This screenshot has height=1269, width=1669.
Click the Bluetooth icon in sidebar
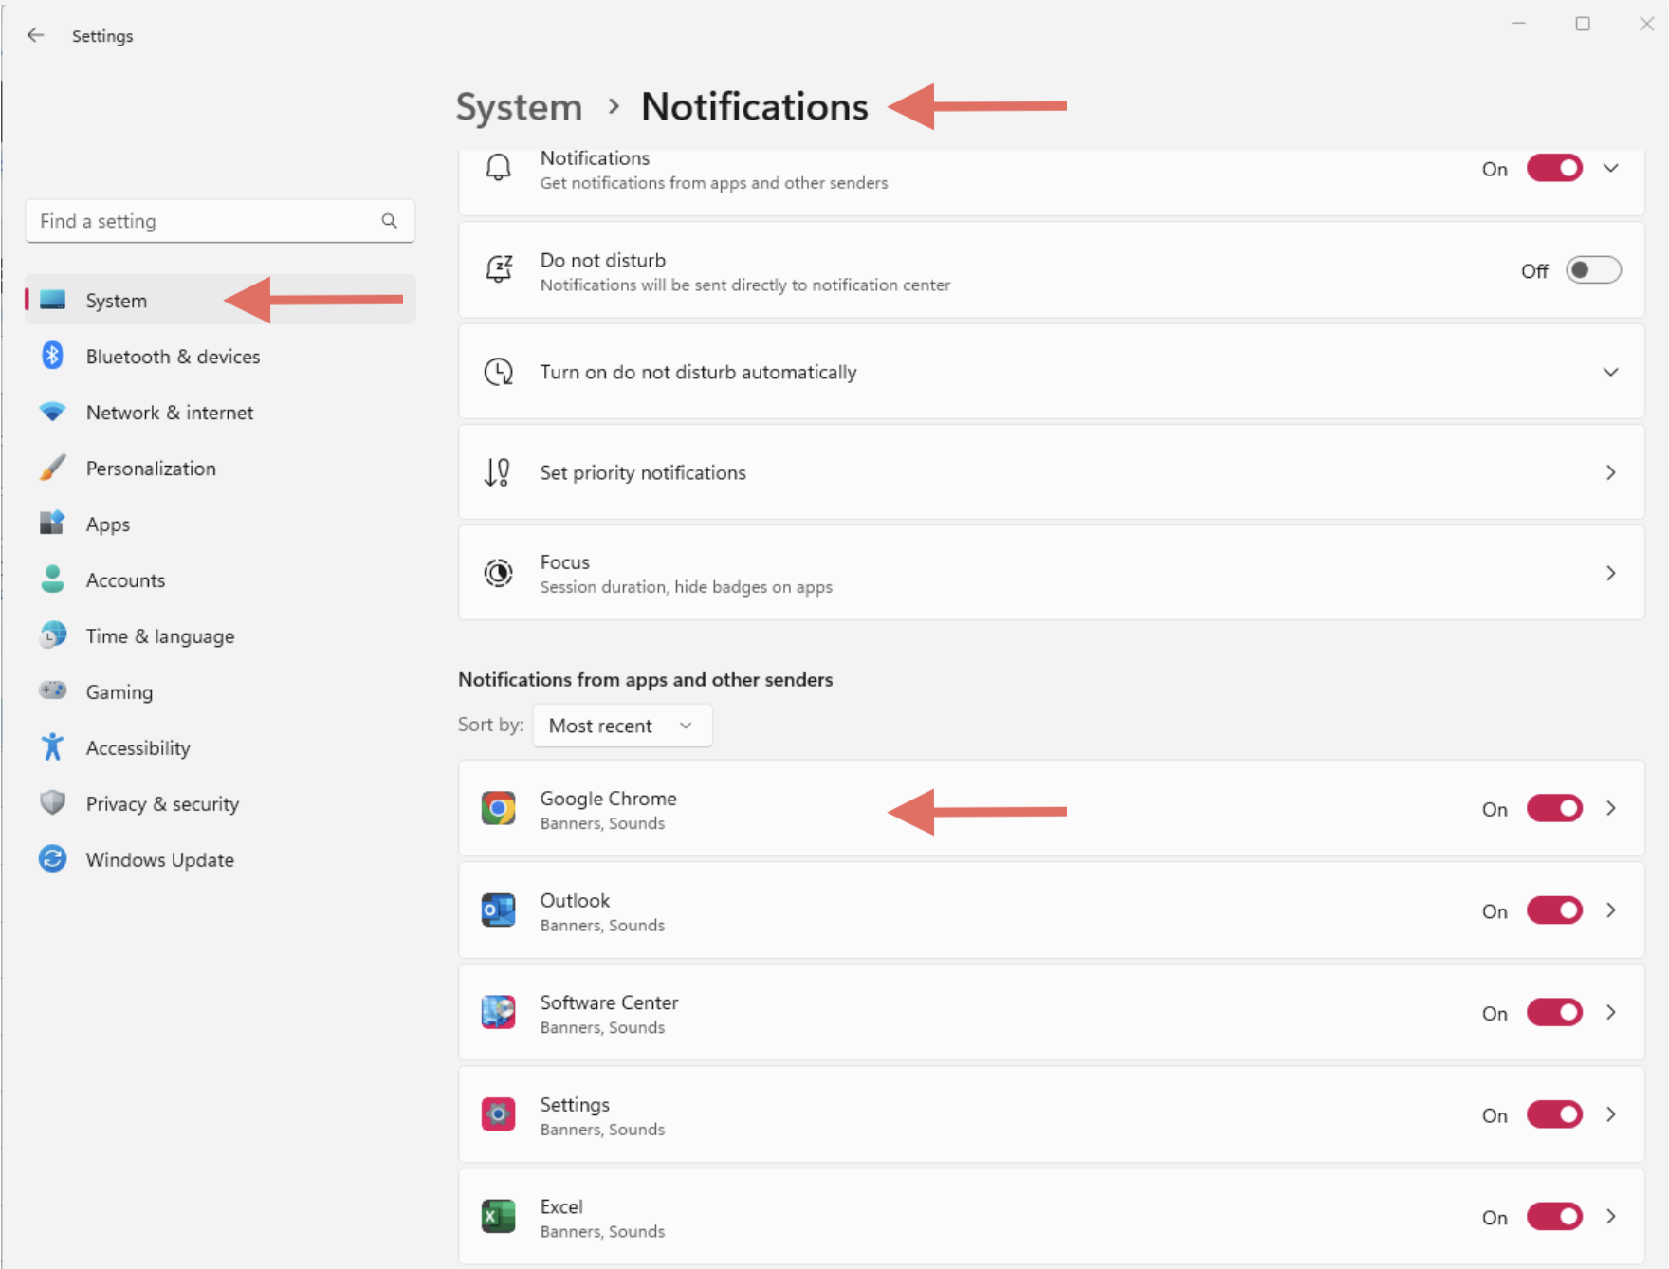point(53,356)
